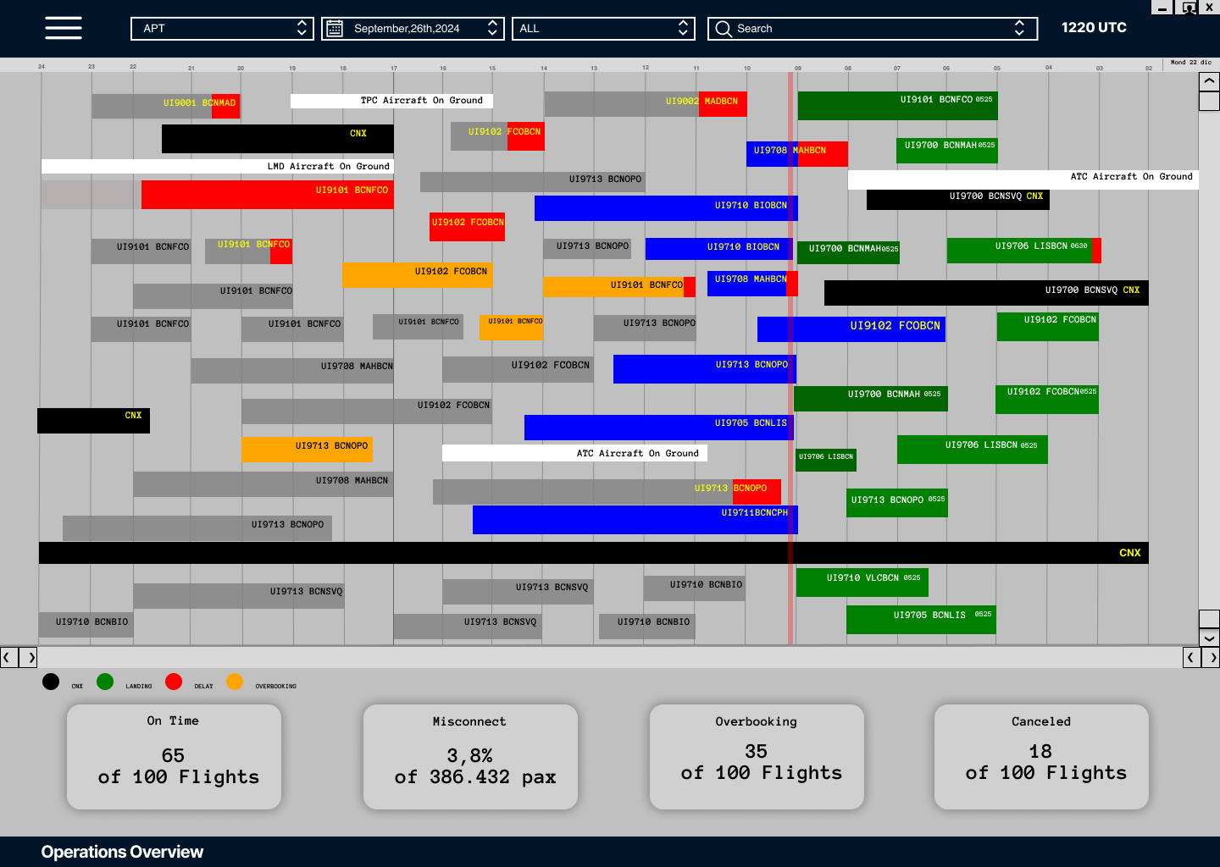Select blue flight UI9705 BCNLIS bar
This screenshot has height=867, width=1220.
coord(658,428)
